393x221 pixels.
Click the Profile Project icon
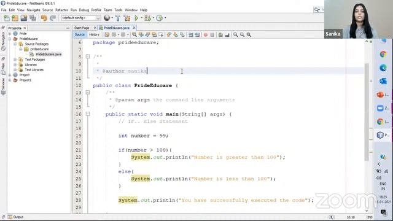tap(160, 18)
